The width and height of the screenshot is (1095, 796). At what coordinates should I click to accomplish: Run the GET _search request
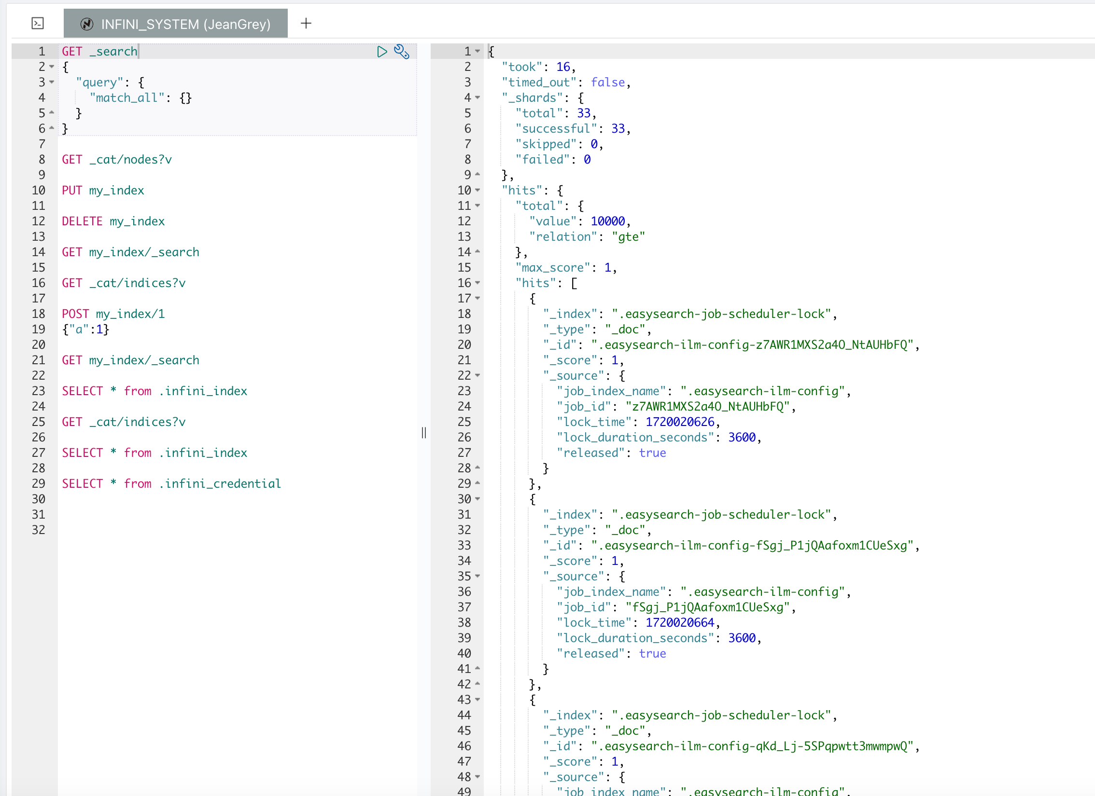pos(382,52)
